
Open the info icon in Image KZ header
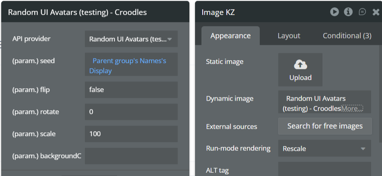pyautogui.click(x=348, y=12)
